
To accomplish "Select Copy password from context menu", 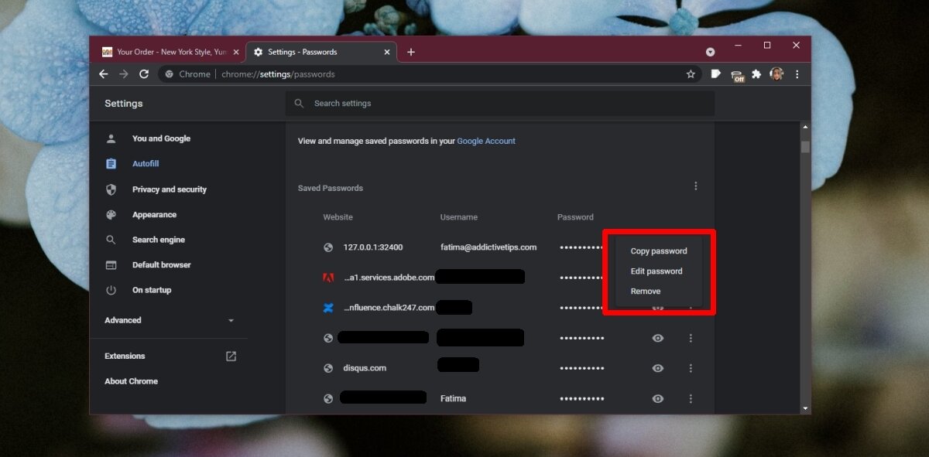I will tap(658, 251).
